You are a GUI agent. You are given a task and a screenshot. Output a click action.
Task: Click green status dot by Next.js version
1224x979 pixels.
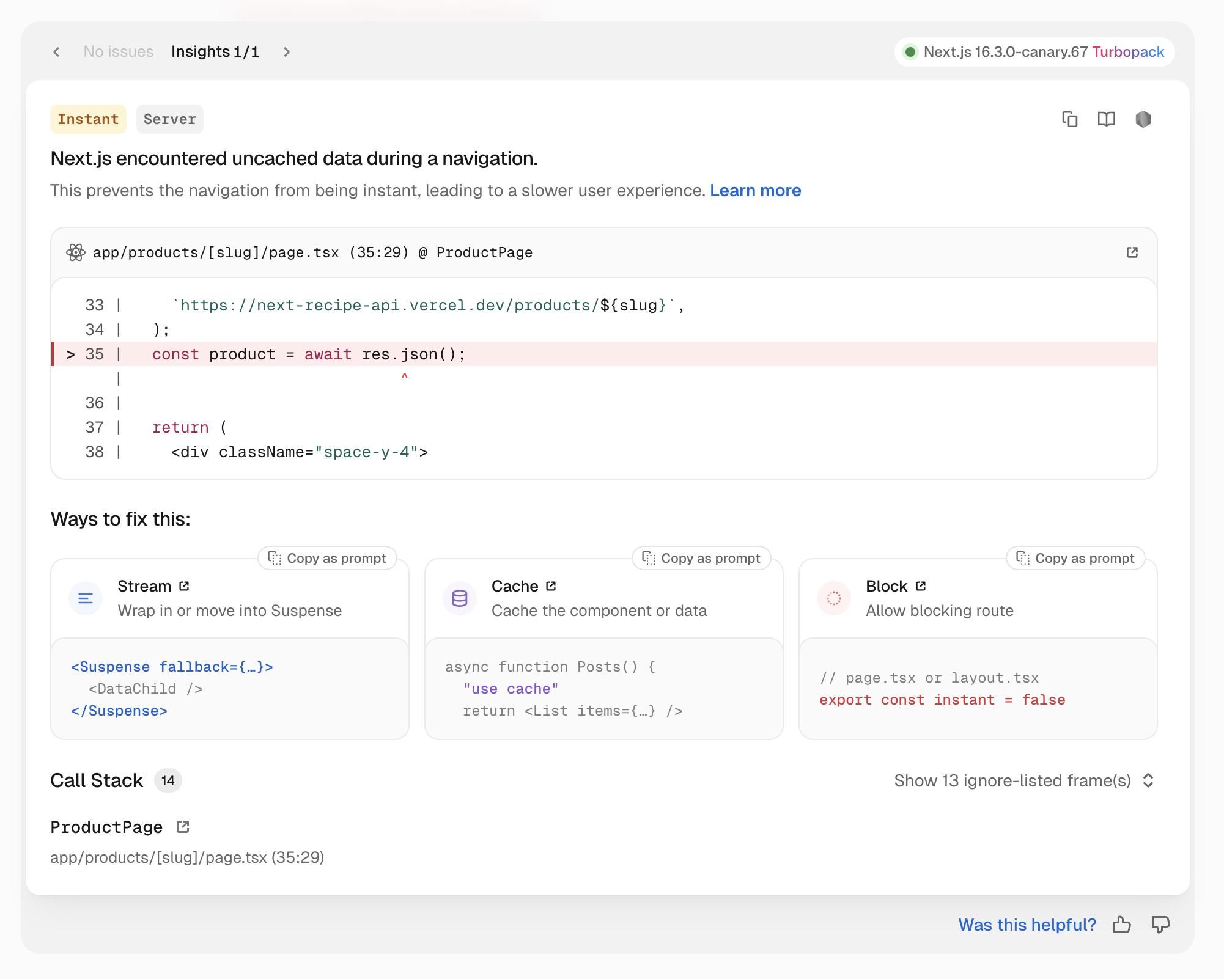[x=910, y=52]
